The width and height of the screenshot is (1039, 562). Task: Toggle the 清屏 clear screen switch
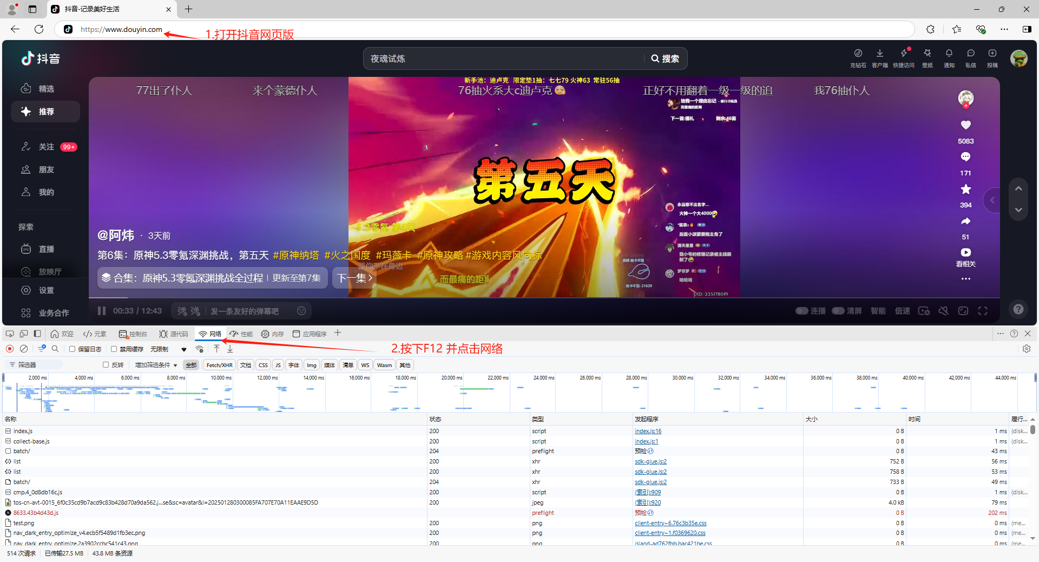coord(838,311)
